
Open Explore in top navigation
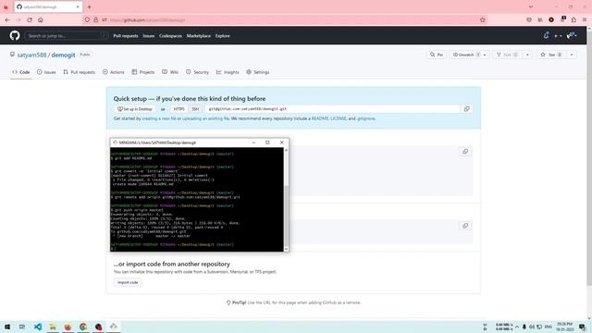click(x=222, y=36)
